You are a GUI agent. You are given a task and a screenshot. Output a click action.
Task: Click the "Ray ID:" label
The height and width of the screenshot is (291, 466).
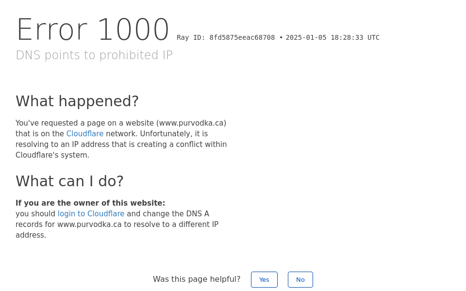coord(191,38)
